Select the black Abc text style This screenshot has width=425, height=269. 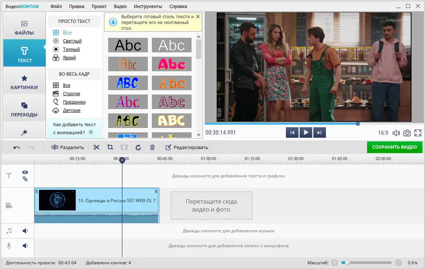tap(128, 45)
